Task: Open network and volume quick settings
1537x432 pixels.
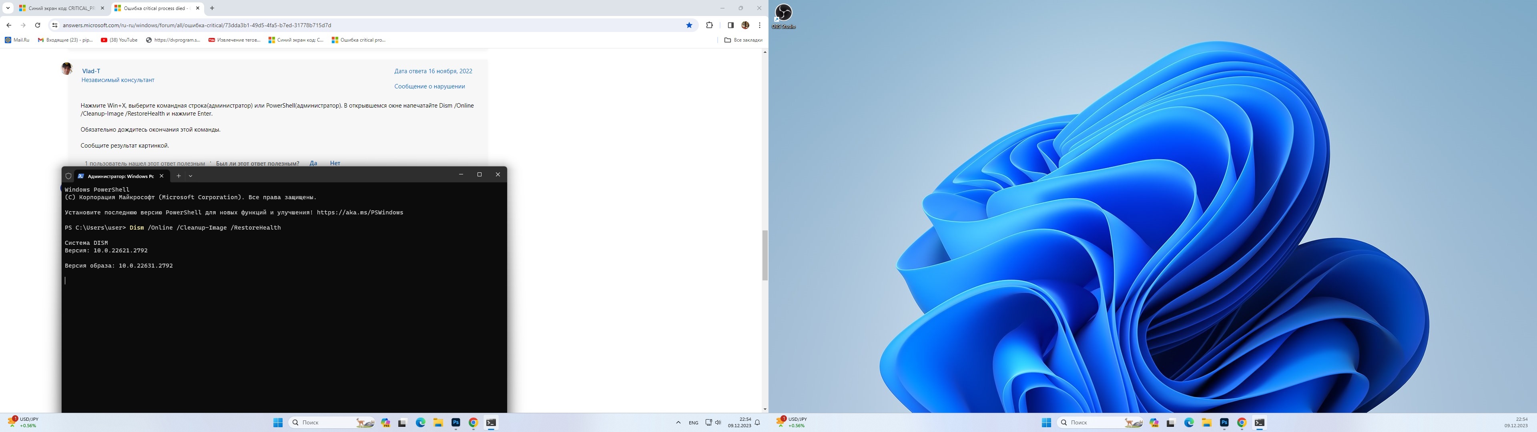Action: coord(713,422)
